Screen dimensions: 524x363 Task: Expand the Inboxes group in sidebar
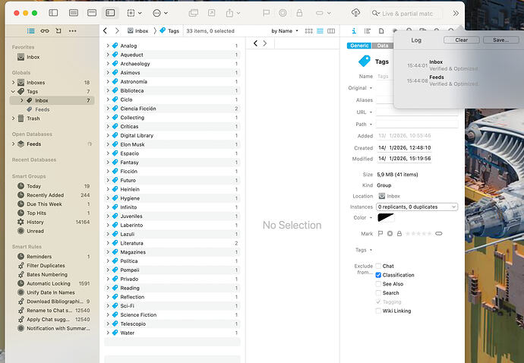tap(12, 82)
